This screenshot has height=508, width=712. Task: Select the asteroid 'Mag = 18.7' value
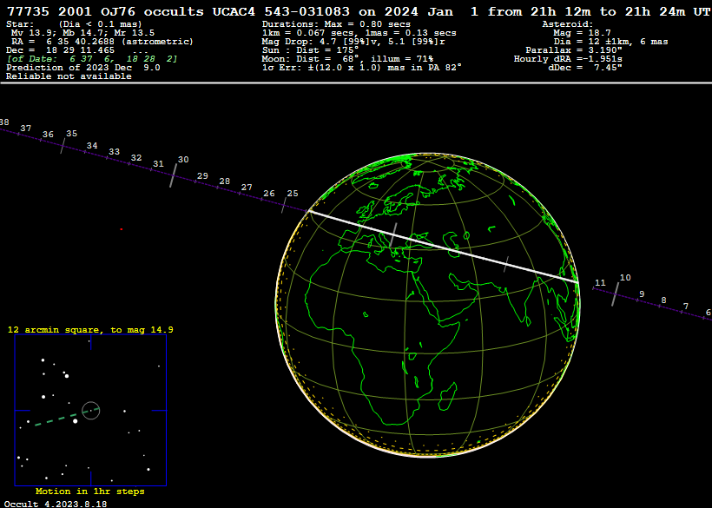(582, 33)
